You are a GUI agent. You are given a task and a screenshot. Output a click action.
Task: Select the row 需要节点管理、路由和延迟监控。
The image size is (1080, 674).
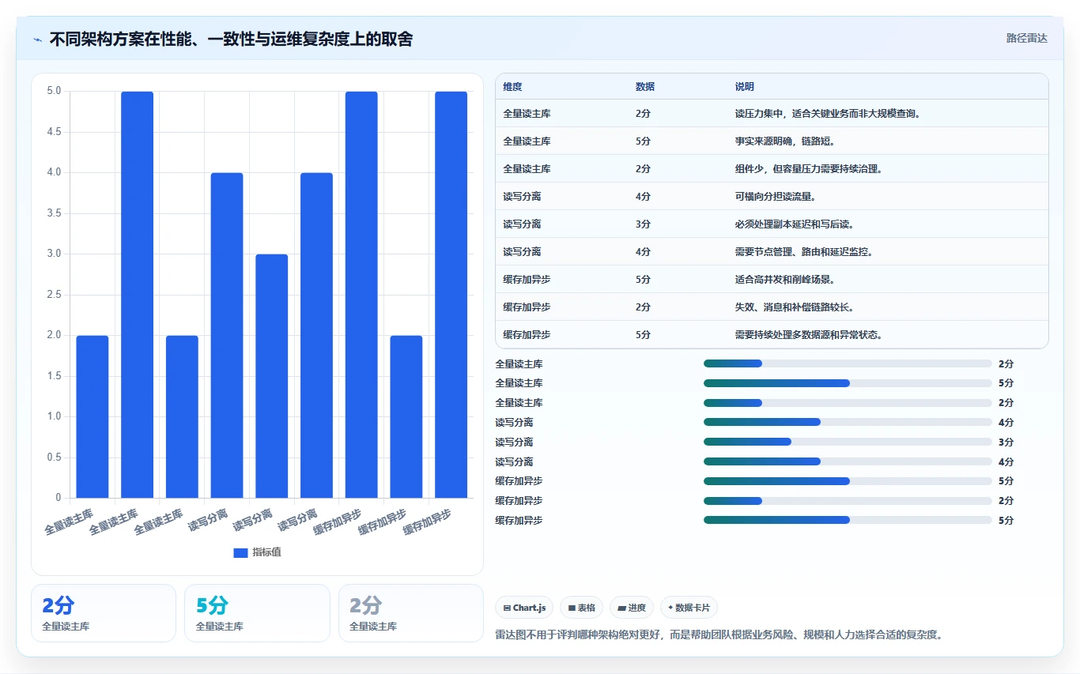click(772, 252)
